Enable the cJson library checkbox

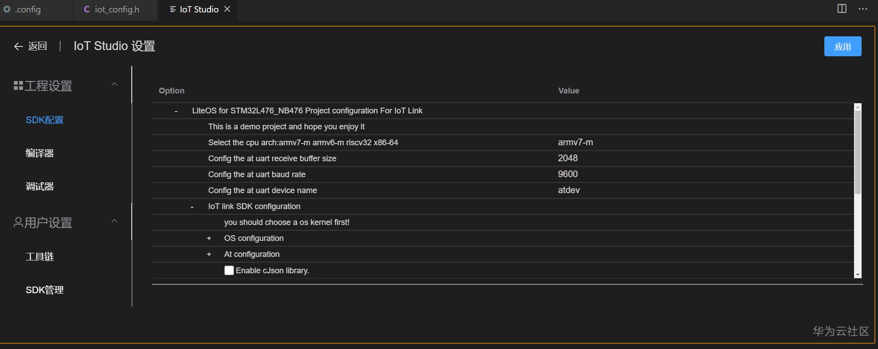(x=229, y=271)
